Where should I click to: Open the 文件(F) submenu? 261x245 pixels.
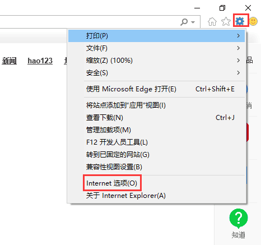[156, 48]
